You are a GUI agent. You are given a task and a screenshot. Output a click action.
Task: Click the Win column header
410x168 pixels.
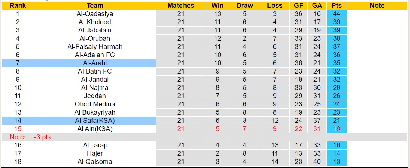(217, 6)
